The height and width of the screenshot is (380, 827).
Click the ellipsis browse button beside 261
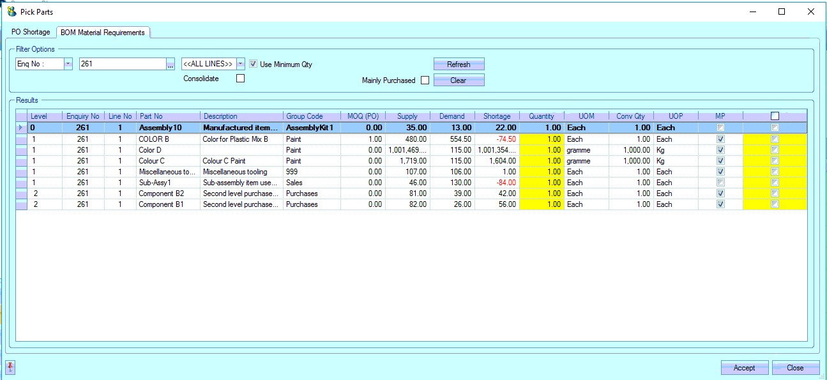tap(170, 64)
